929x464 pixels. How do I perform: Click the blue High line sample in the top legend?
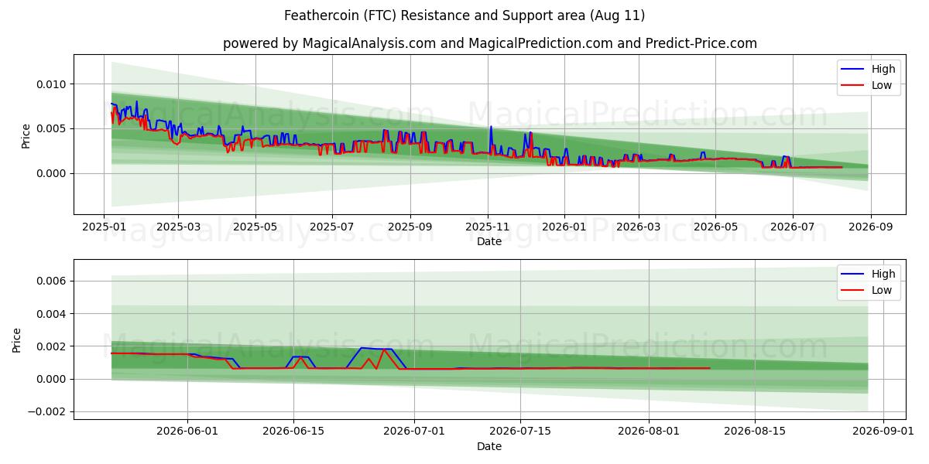(x=853, y=70)
